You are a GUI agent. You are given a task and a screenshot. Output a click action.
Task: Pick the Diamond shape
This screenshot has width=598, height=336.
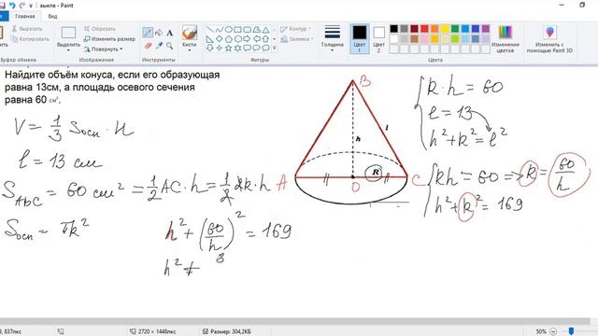[x=220, y=39]
